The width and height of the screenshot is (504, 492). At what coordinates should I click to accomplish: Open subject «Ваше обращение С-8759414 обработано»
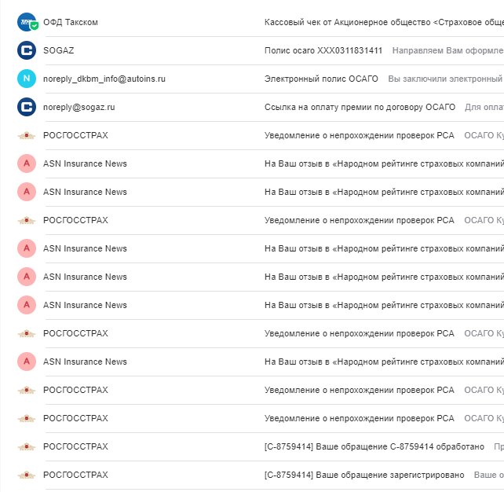point(374,446)
